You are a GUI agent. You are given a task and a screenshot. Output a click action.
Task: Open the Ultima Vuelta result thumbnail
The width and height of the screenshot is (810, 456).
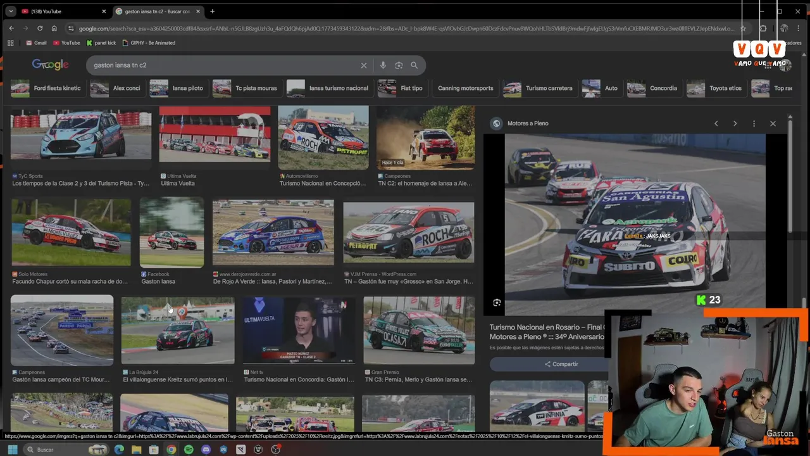pyautogui.click(x=215, y=135)
